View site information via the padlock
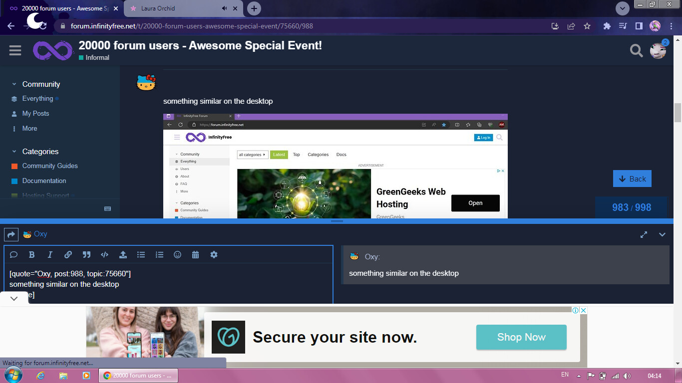 point(62,26)
